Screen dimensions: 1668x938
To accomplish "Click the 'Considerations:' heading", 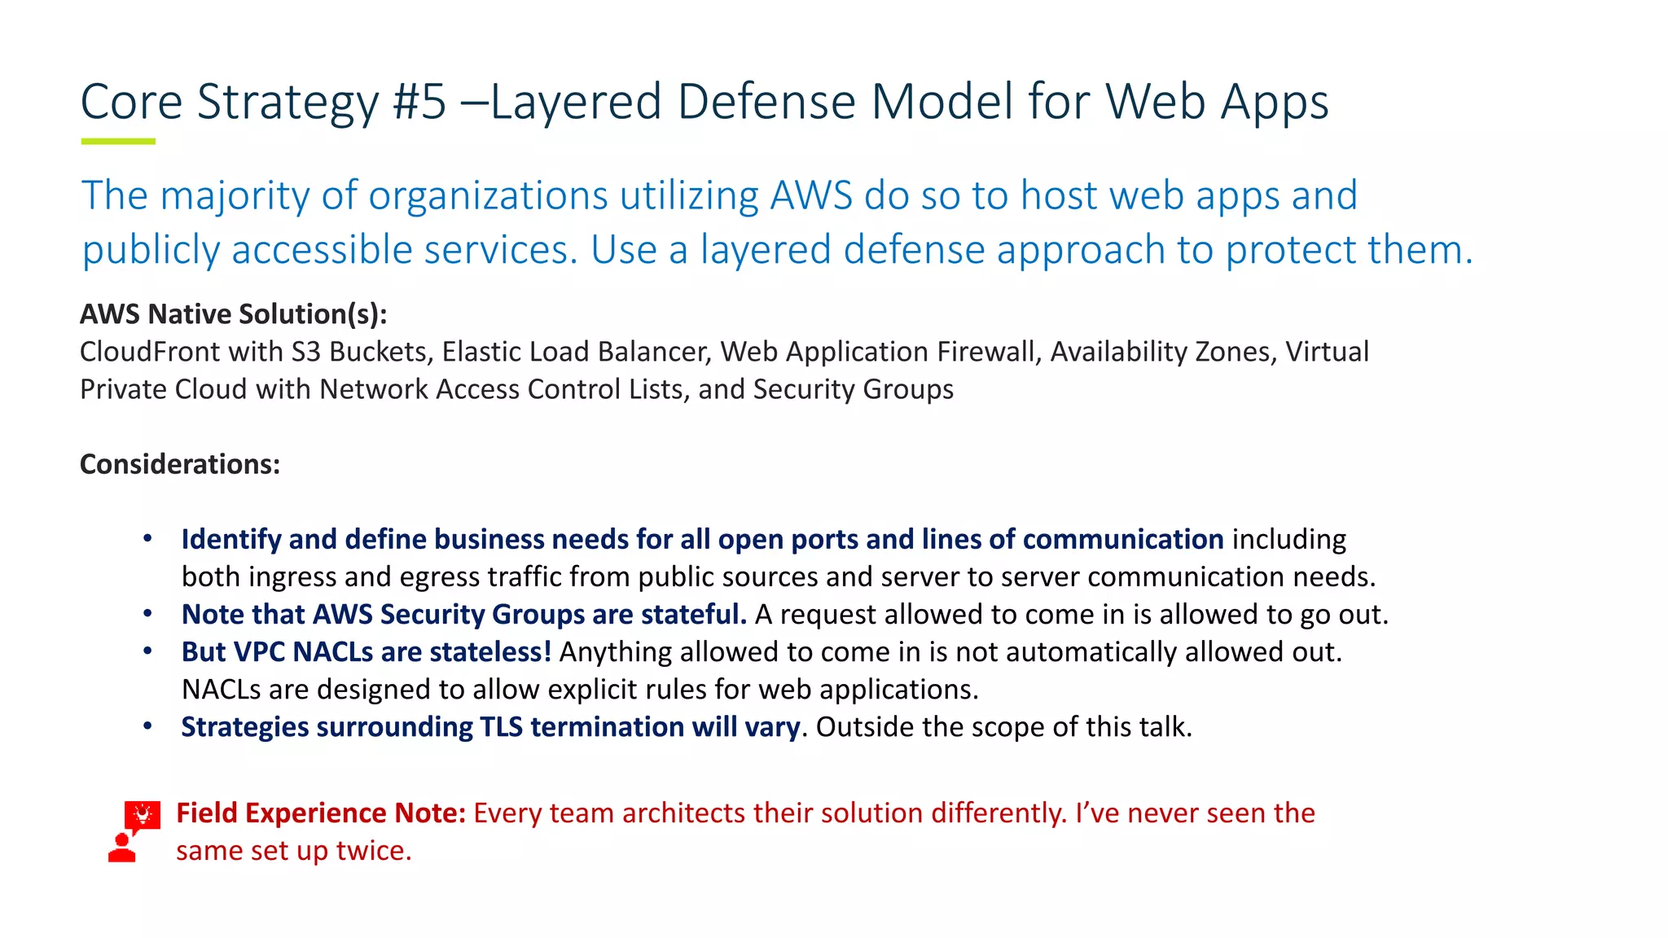I will pos(180,464).
